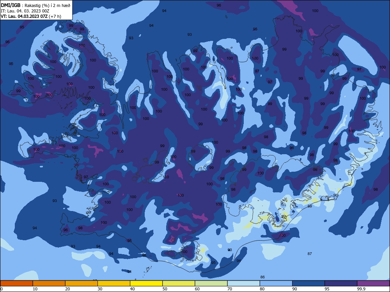Pick the 50–60 pale yellow legend swatch
Screen dimensions: 390x292
click(179, 283)
